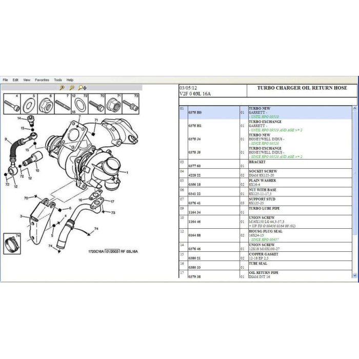Click callout number 14 on diagram

(x=19, y=118)
